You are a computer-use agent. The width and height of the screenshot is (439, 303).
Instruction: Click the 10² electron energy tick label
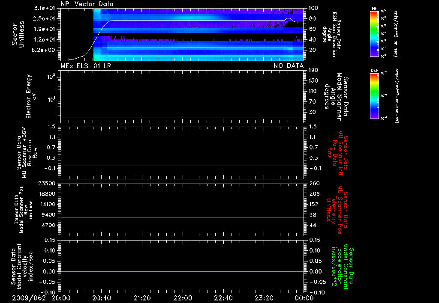pyautogui.click(x=51, y=77)
